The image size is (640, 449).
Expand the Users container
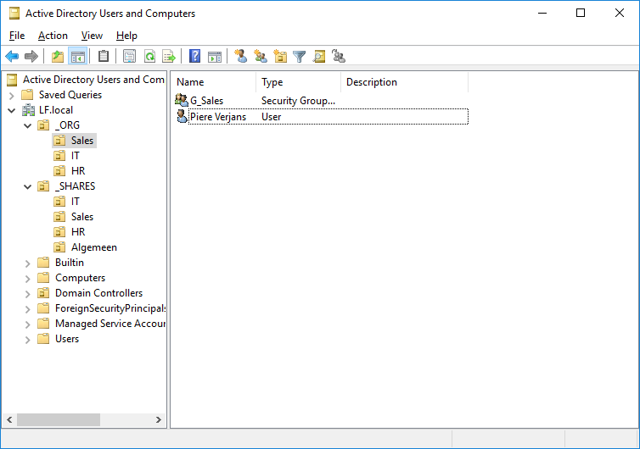[x=27, y=340]
